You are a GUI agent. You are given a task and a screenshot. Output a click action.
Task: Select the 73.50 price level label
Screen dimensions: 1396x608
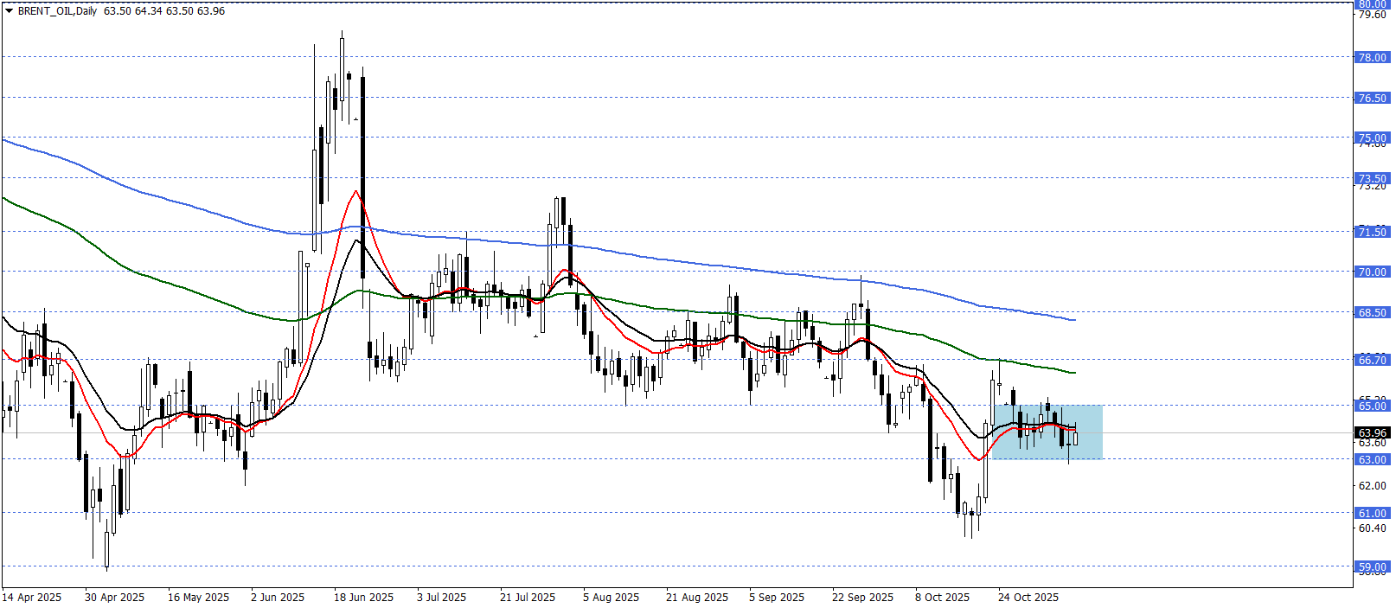(1372, 178)
